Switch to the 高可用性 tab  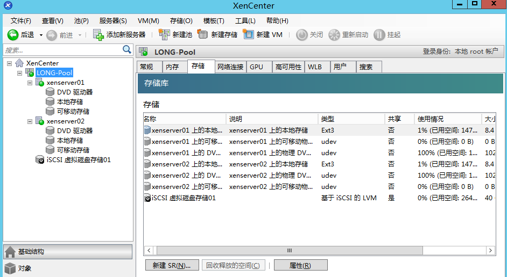(x=288, y=67)
